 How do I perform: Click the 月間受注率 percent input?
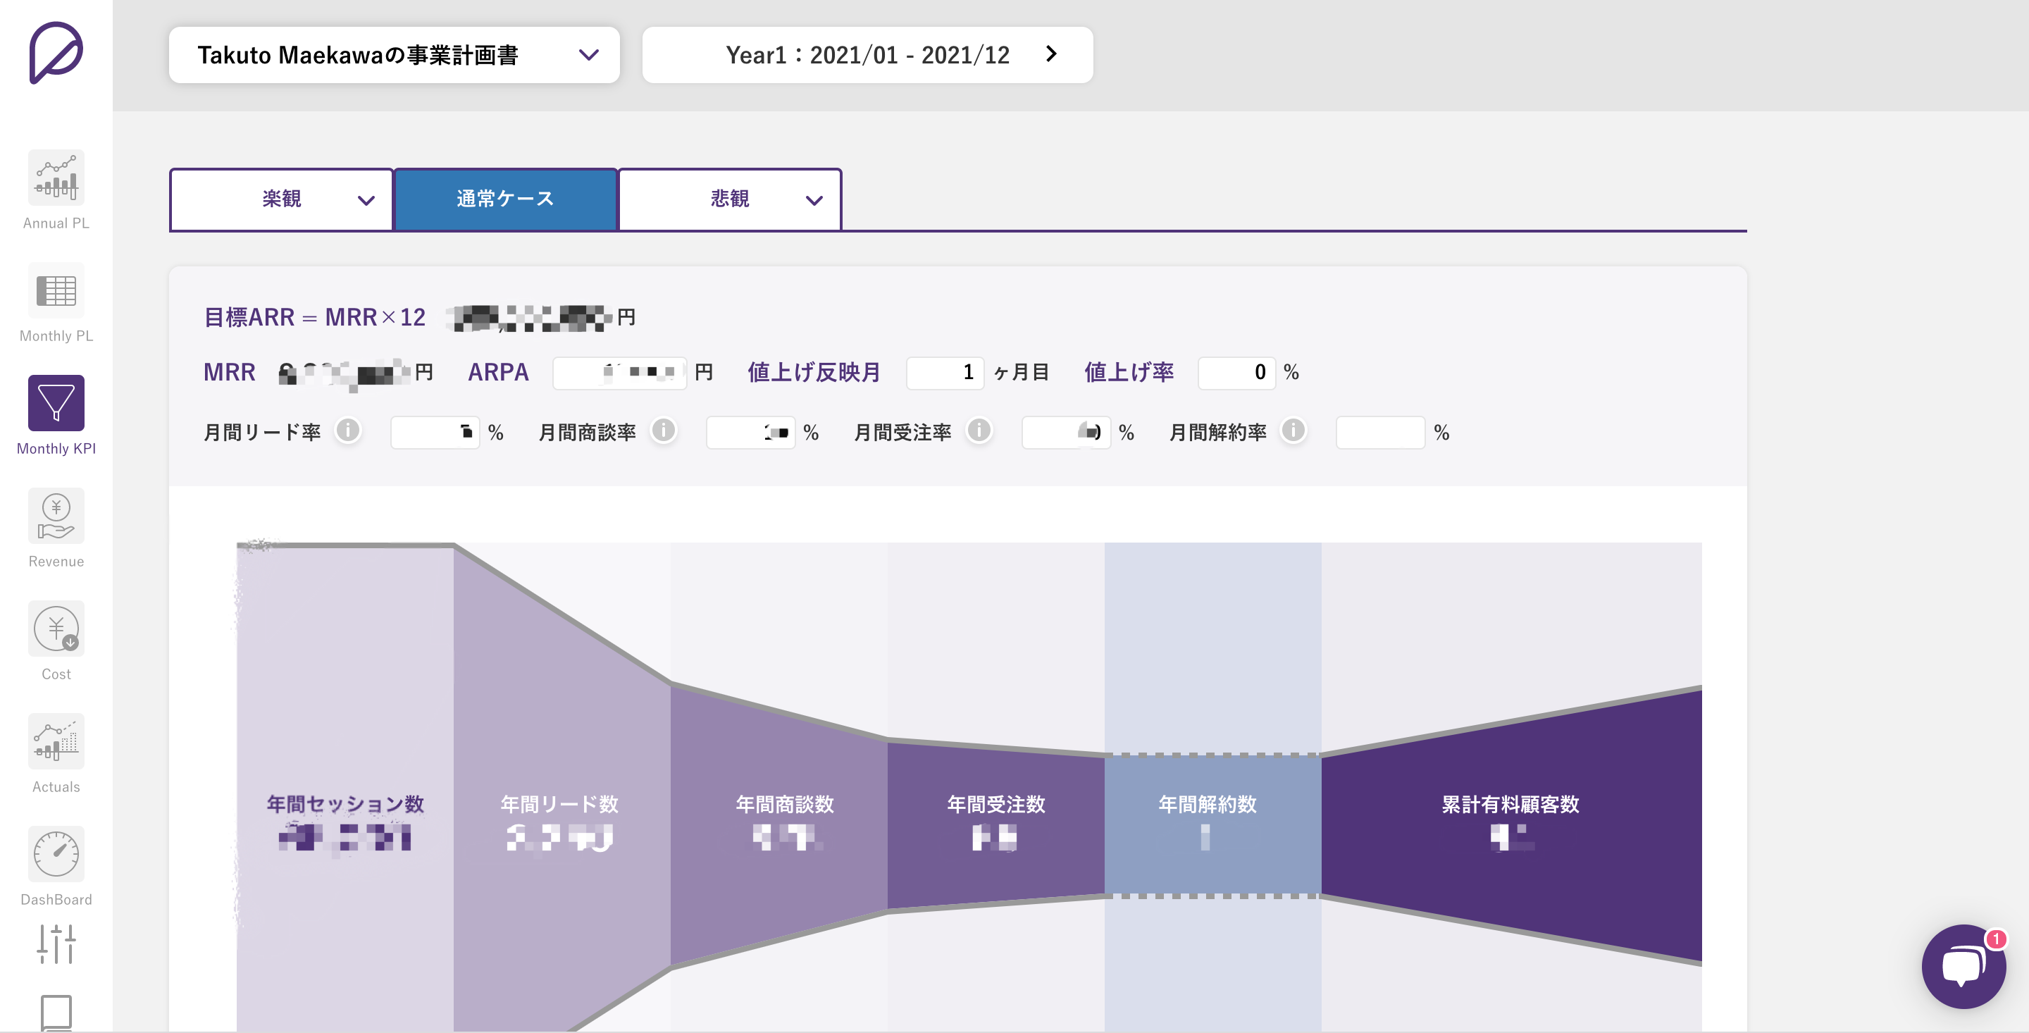click(1066, 433)
